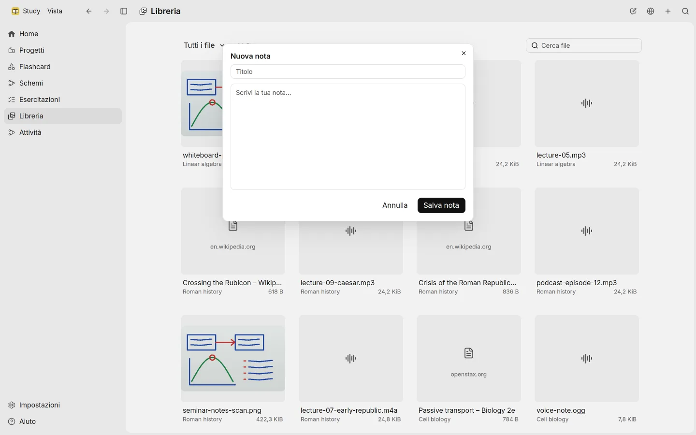Open the Vista menu
The width and height of the screenshot is (696, 435).
(x=55, y=11)
